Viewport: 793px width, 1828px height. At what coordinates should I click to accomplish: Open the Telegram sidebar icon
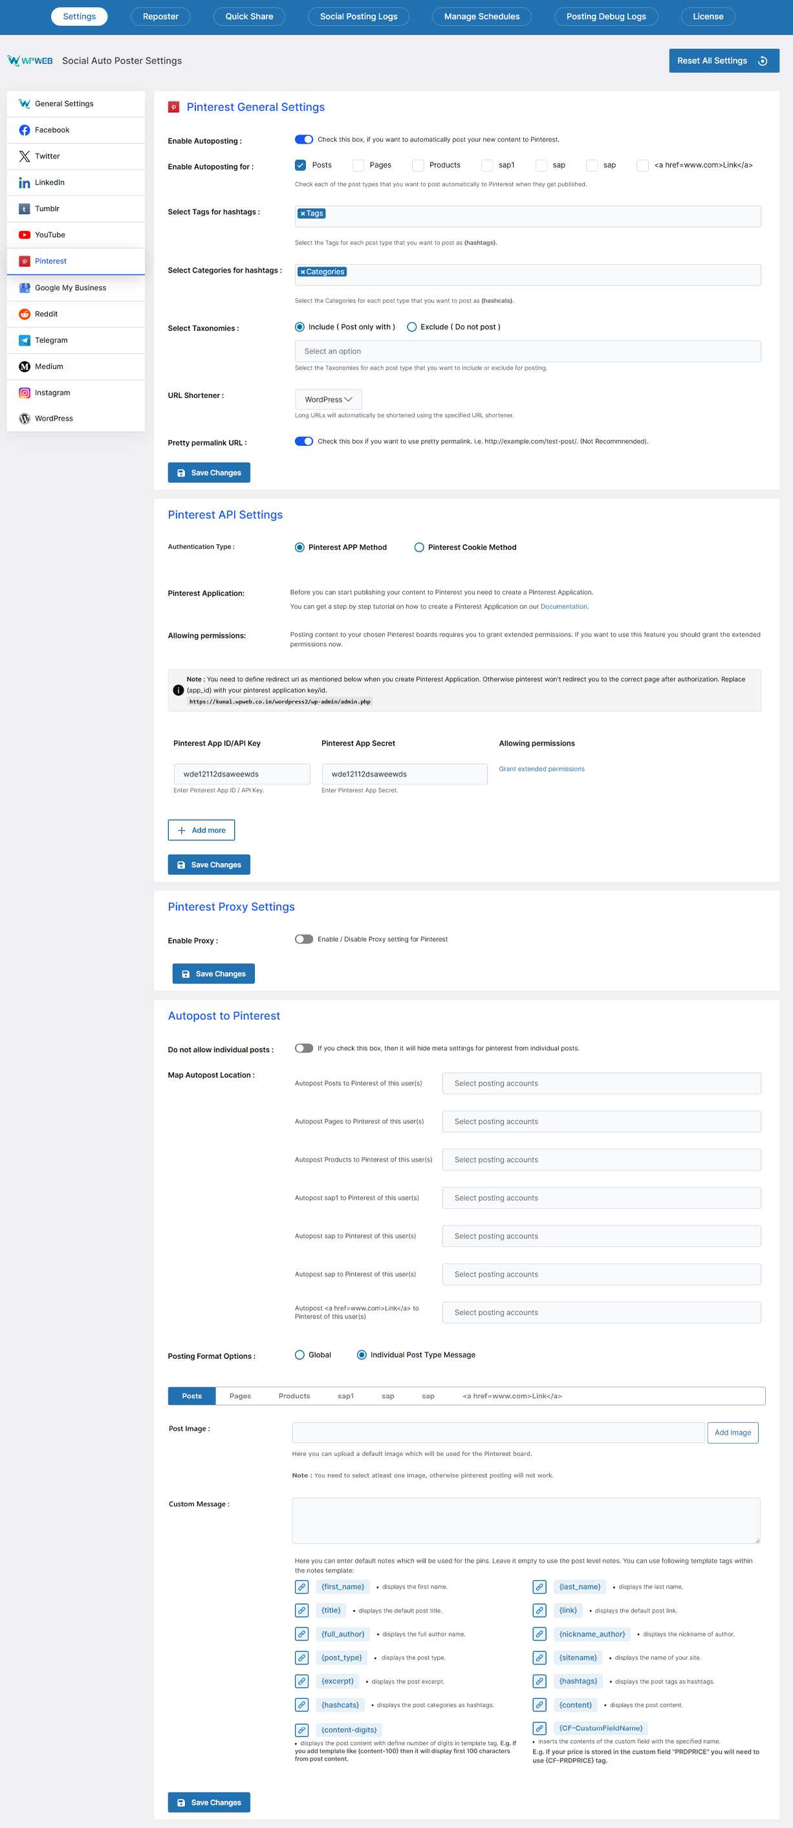point(24,340)
